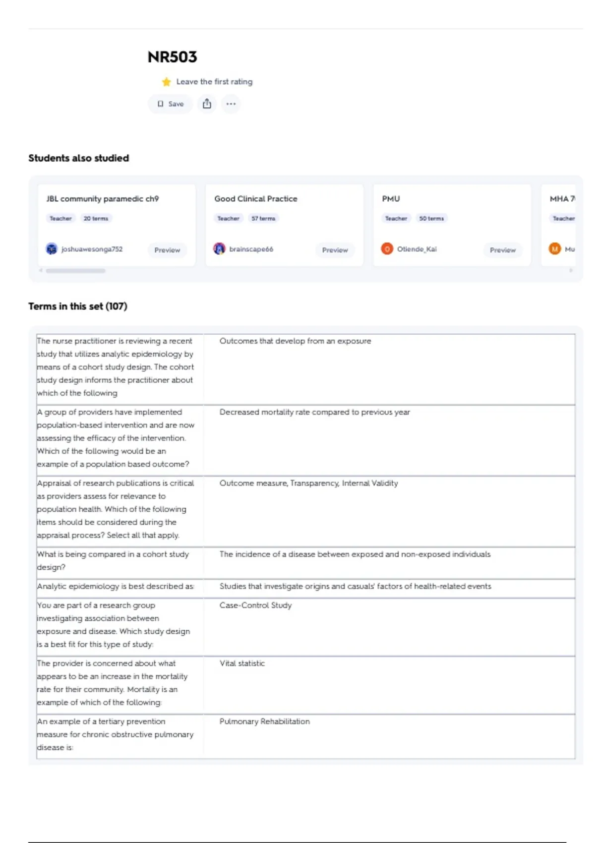The width and height of the screenshot is (595, 843).
Task: Preview the JBL community paramedic ch9 set
Action: pos(167,250)
